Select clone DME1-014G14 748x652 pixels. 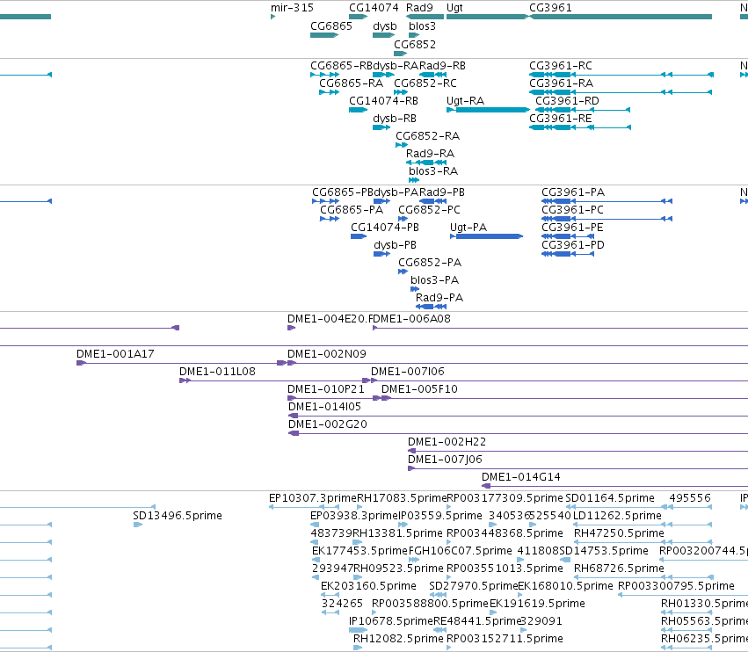coord(521,477)
